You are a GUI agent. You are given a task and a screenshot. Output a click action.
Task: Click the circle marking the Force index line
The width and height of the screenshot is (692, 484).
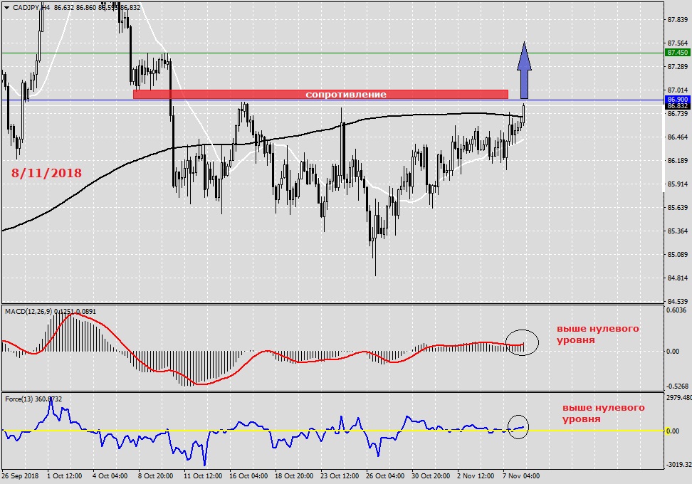tap(519, 426)
